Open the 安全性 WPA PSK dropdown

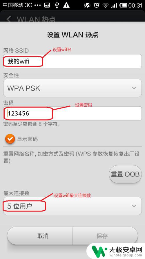pos(72,88)
